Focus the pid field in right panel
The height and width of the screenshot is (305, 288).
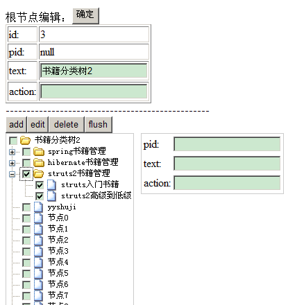[x=227, y=144]
